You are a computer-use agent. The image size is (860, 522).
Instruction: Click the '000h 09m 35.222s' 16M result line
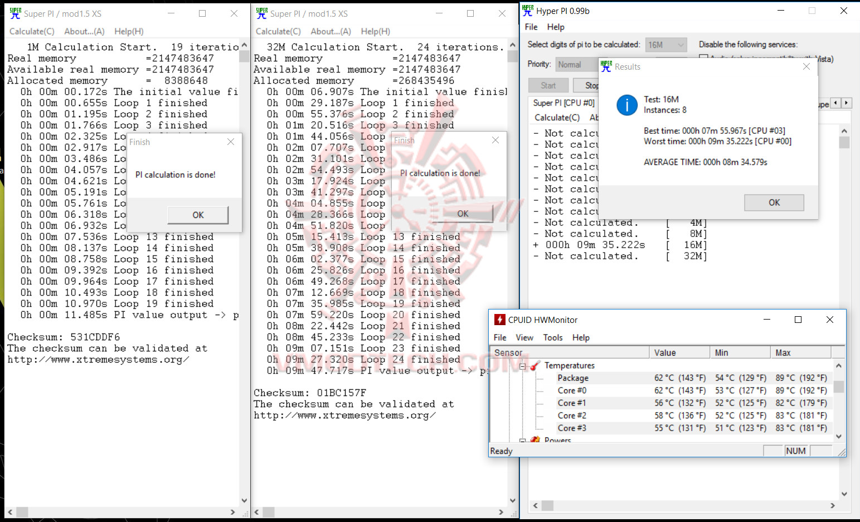pos(620,245)
